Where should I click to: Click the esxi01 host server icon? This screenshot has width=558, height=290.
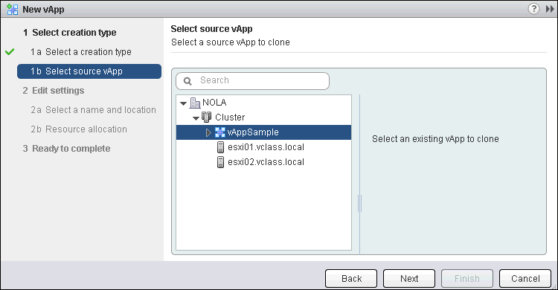coord(221,147)
